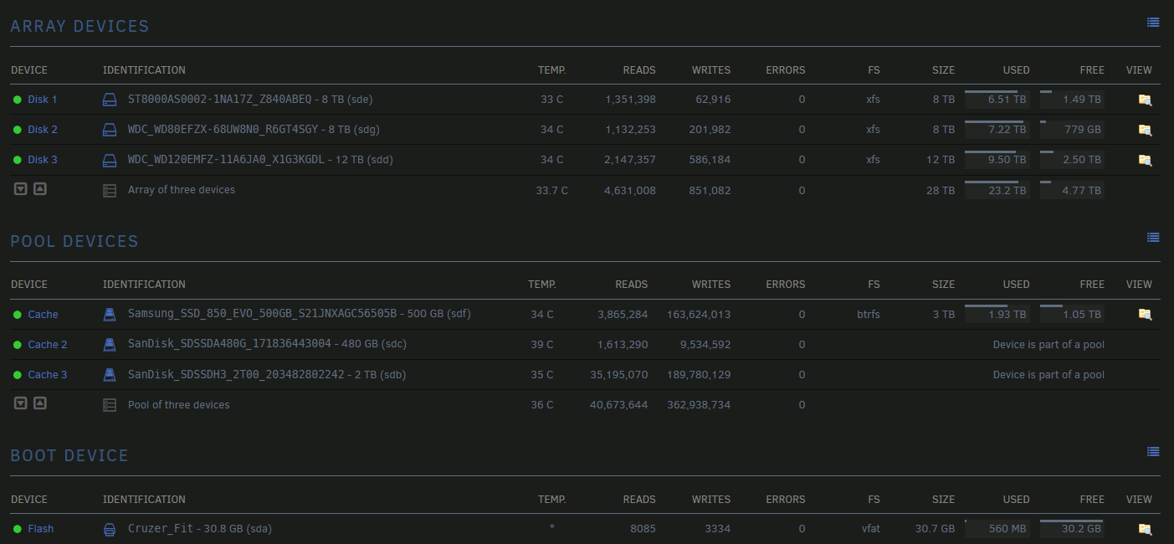This screenshot has height=544, width=1174.
Task: Click the Array Devices list view icon
Action: (1153, 23)
